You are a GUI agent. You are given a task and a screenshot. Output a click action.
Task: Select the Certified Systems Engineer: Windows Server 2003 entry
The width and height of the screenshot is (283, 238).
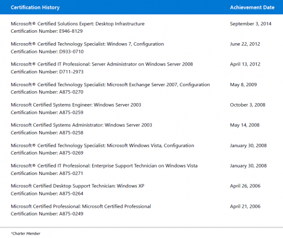pyautogui.click(x=76, y=105)
